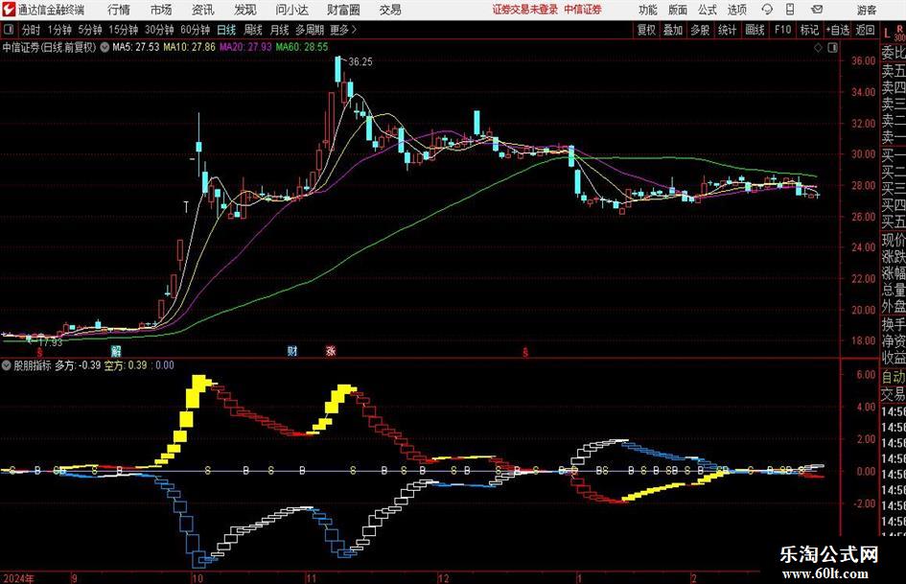Viewport: 906px width, 584px height.
Task: Click the 股朋指标 indicator name
Action: click(x=33, y=365)
